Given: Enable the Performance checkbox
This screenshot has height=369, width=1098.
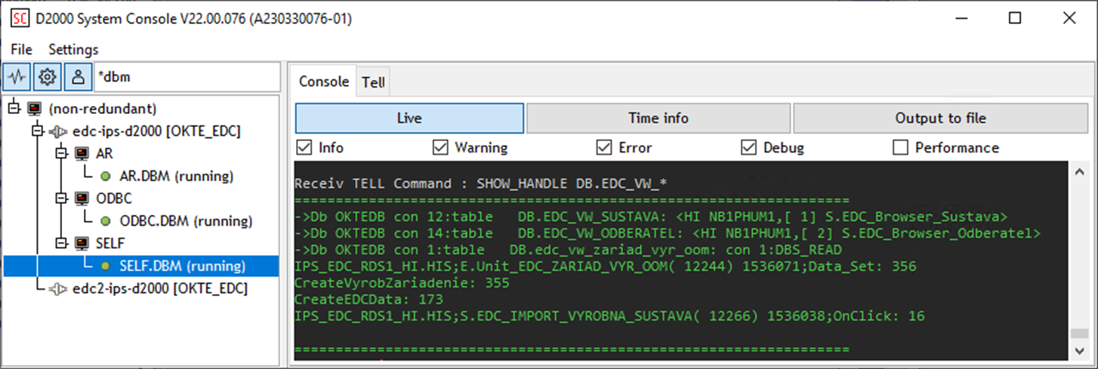Looking at the screenshot, I should [x=900, y=147].
